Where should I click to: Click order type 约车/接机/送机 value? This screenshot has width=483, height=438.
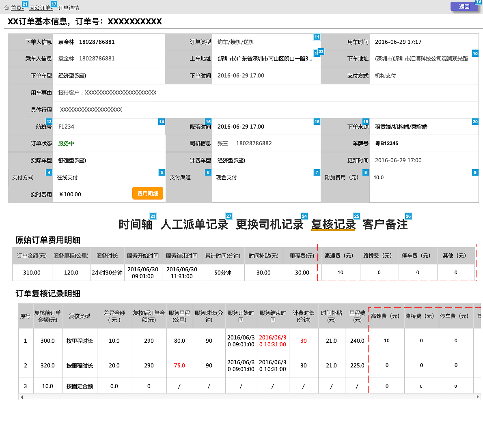click(x=236, y=42)
